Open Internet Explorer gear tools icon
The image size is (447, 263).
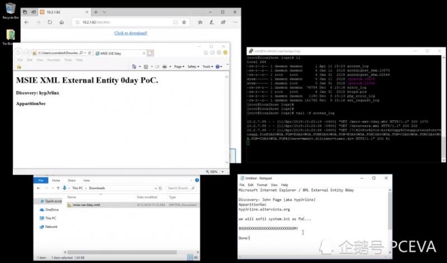pos(219,52)
